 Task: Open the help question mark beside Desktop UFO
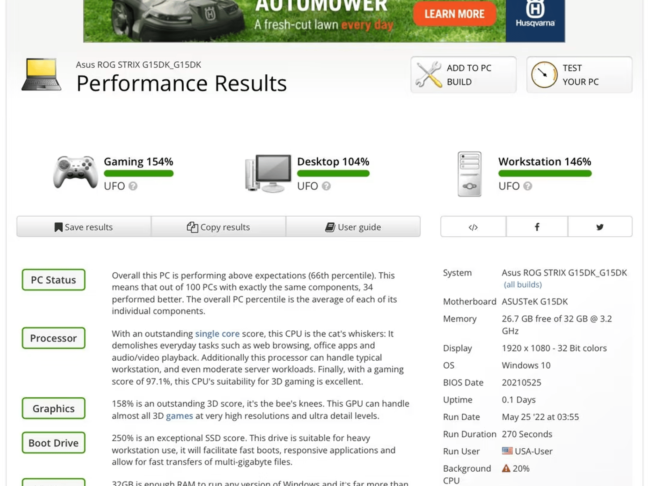[326, 186]
